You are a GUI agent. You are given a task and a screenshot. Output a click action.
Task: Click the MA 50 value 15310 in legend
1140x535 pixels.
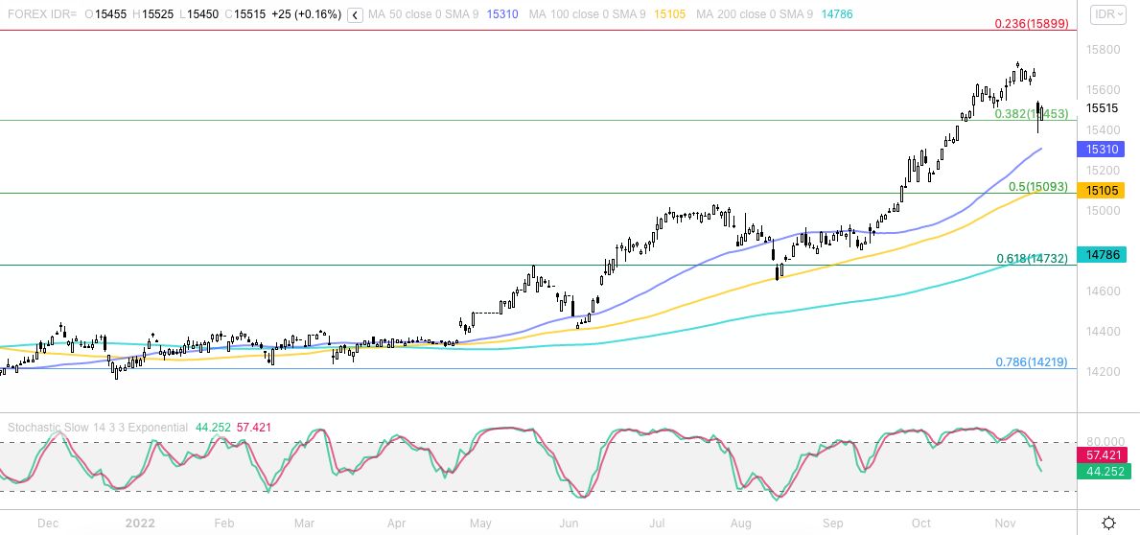(x=502, y=14)
